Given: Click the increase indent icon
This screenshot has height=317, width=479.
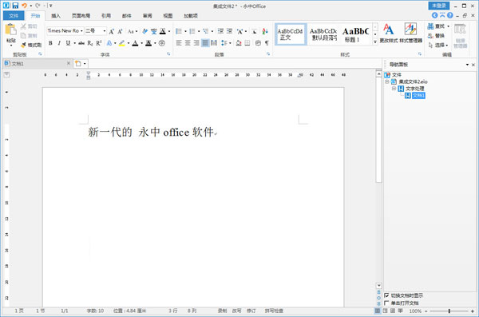Looking at the screenshot, I should pyautogui.click(x=229, y=31).
